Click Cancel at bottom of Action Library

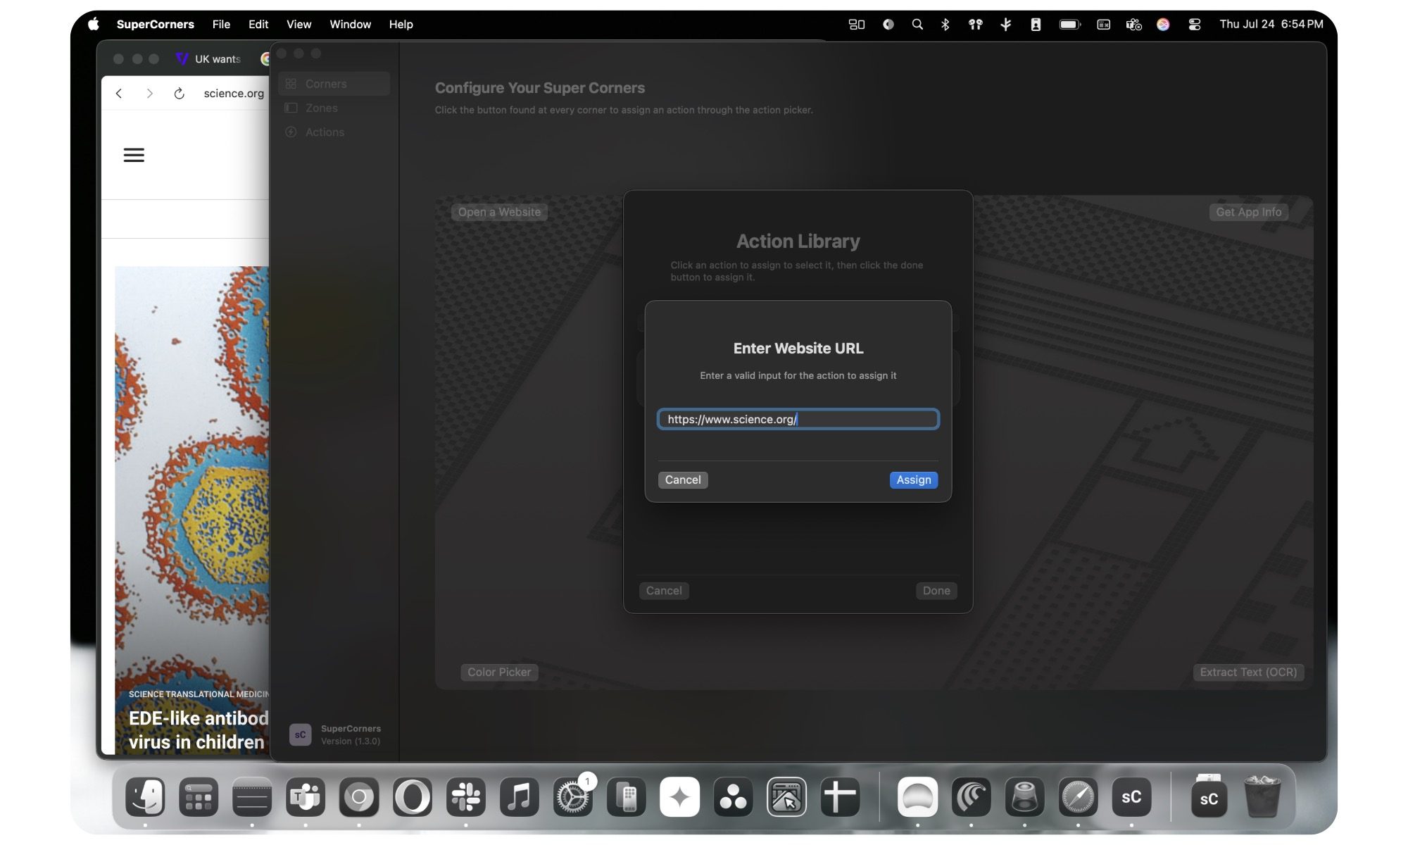click(x=664, y=591)
